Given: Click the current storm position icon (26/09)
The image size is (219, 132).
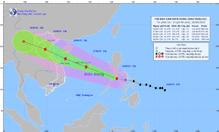Looking at the screenshot, I should coord(117,79).
